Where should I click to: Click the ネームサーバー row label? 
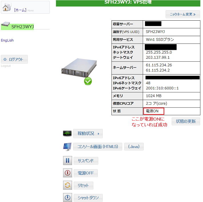125,68
